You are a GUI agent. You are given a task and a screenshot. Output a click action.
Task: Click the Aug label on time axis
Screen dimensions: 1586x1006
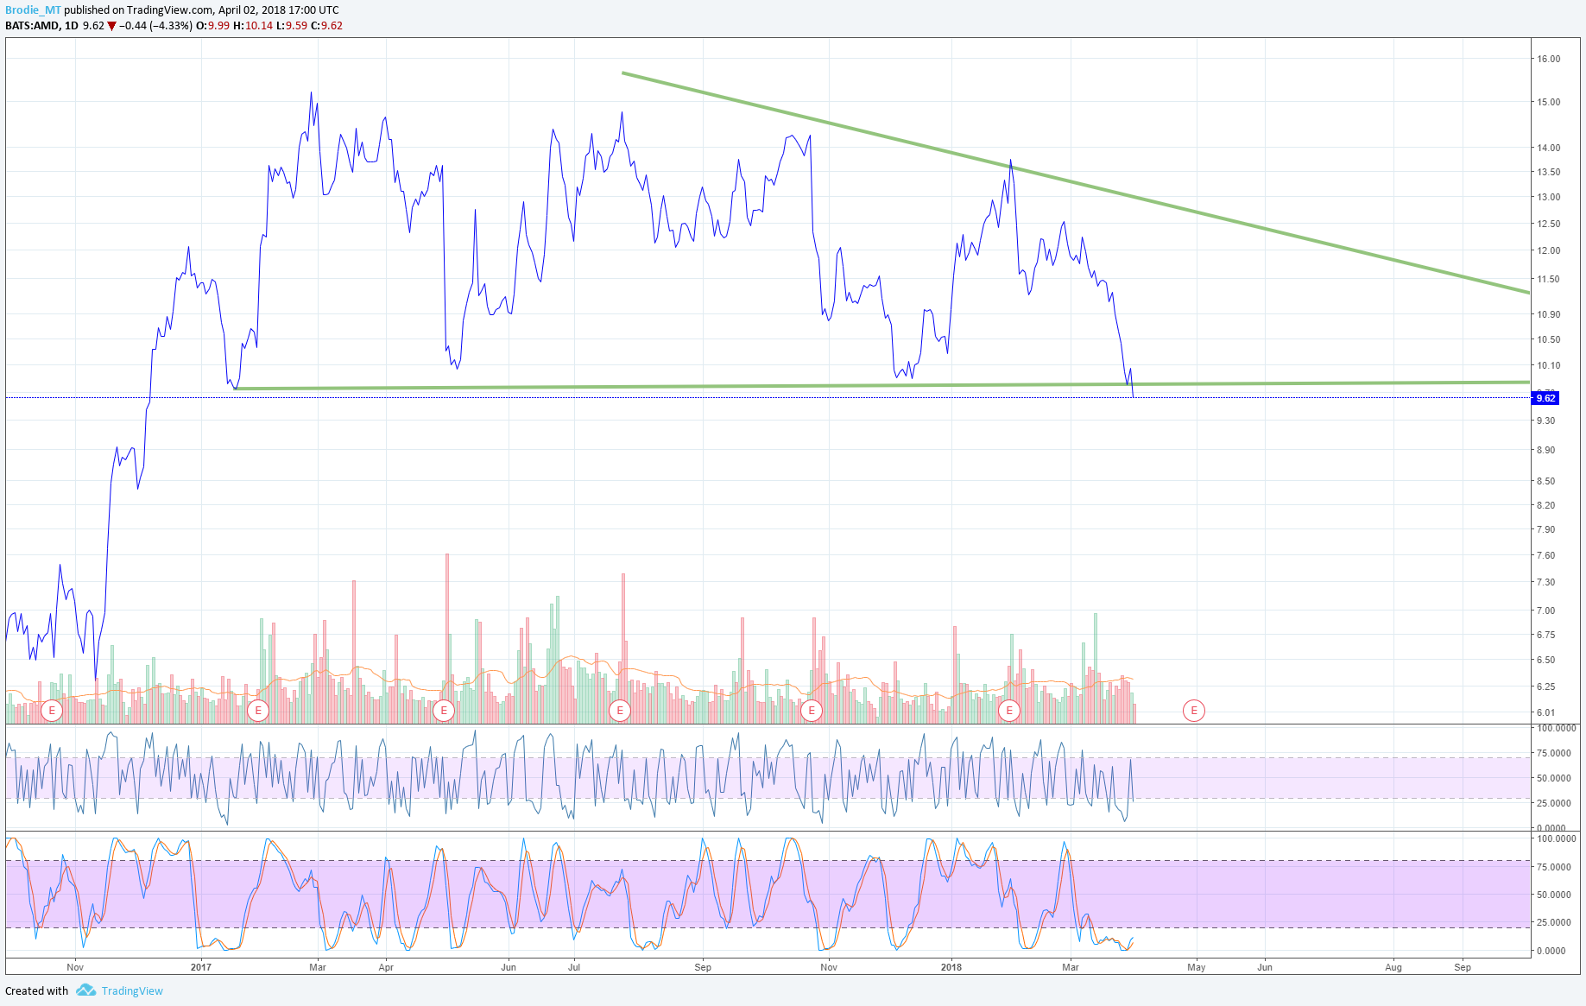click(1393, 967)
